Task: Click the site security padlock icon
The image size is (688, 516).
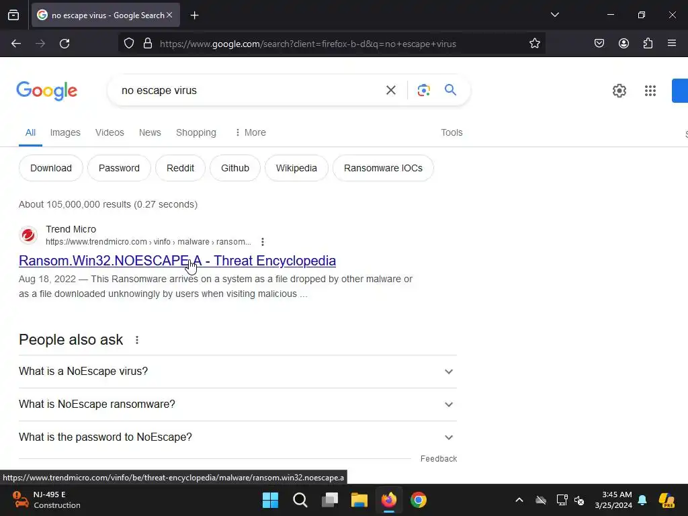Action: tap(148, 44)
